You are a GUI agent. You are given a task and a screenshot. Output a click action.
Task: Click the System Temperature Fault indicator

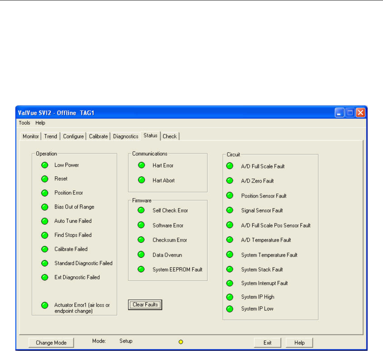coord(230,255)
